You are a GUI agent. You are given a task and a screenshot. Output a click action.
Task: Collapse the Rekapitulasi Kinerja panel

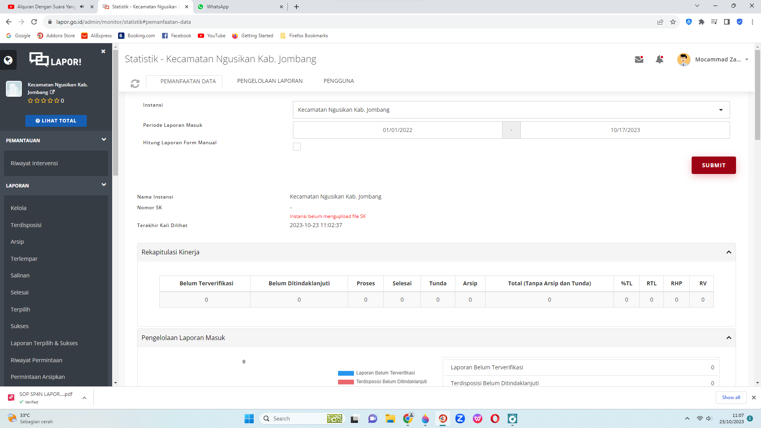[728, 252]
